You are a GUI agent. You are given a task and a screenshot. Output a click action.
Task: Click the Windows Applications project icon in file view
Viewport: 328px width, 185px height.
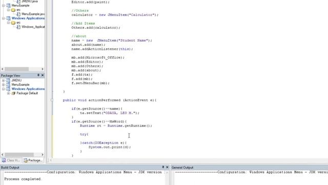pos(8,18)
